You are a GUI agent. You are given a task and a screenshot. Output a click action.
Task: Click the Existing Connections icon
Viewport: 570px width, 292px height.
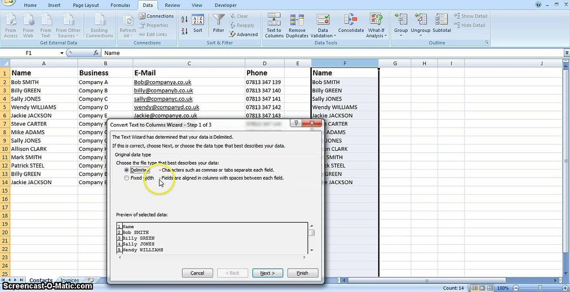coord(99,26)
